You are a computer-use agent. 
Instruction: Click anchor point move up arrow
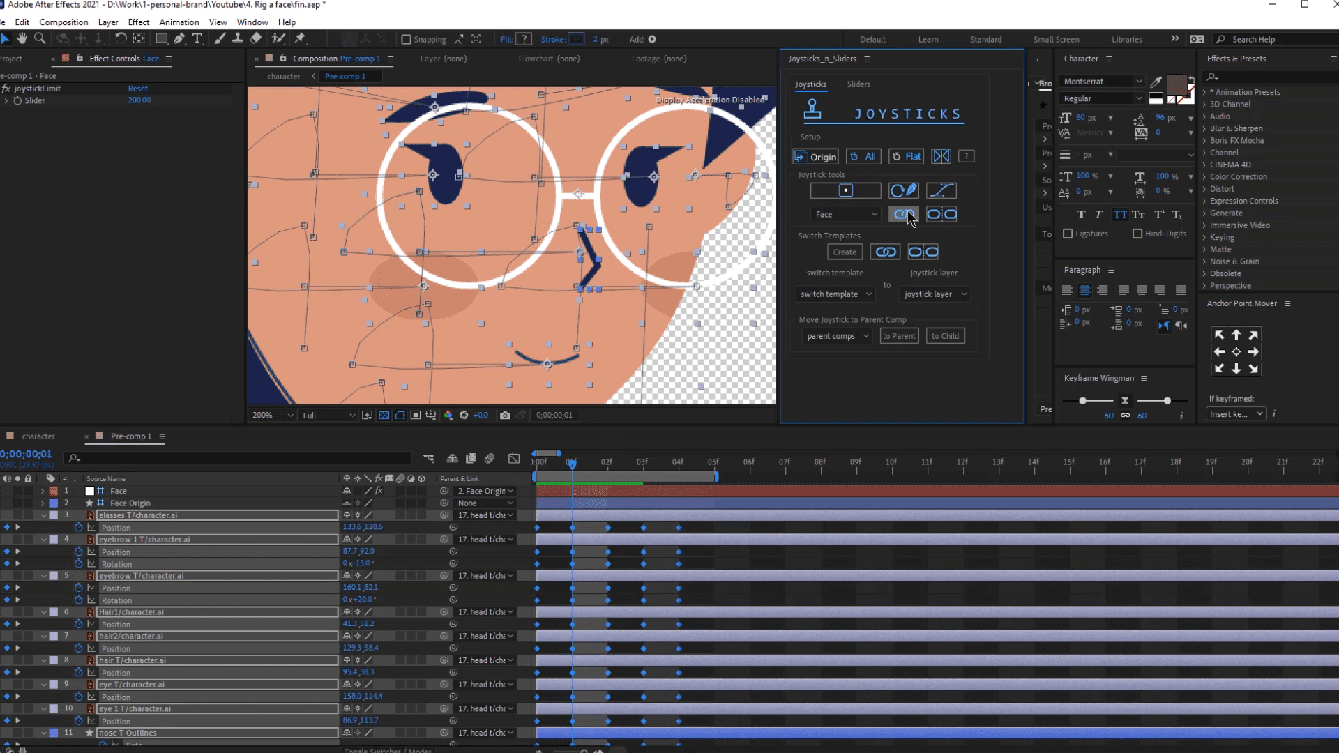[1236, 335]
